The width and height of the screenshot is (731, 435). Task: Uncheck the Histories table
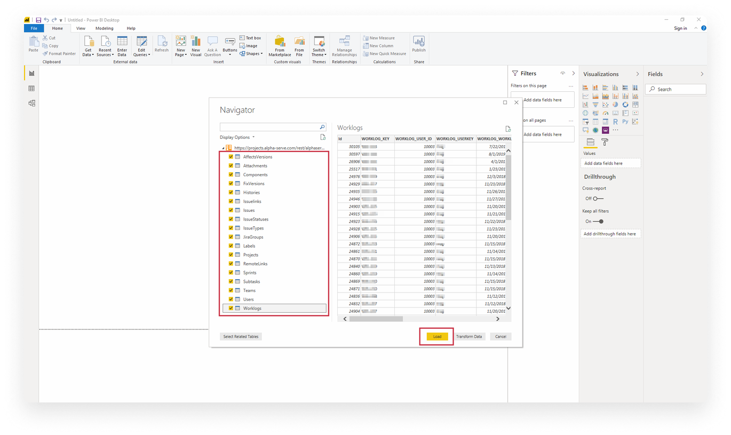(231, 192)
